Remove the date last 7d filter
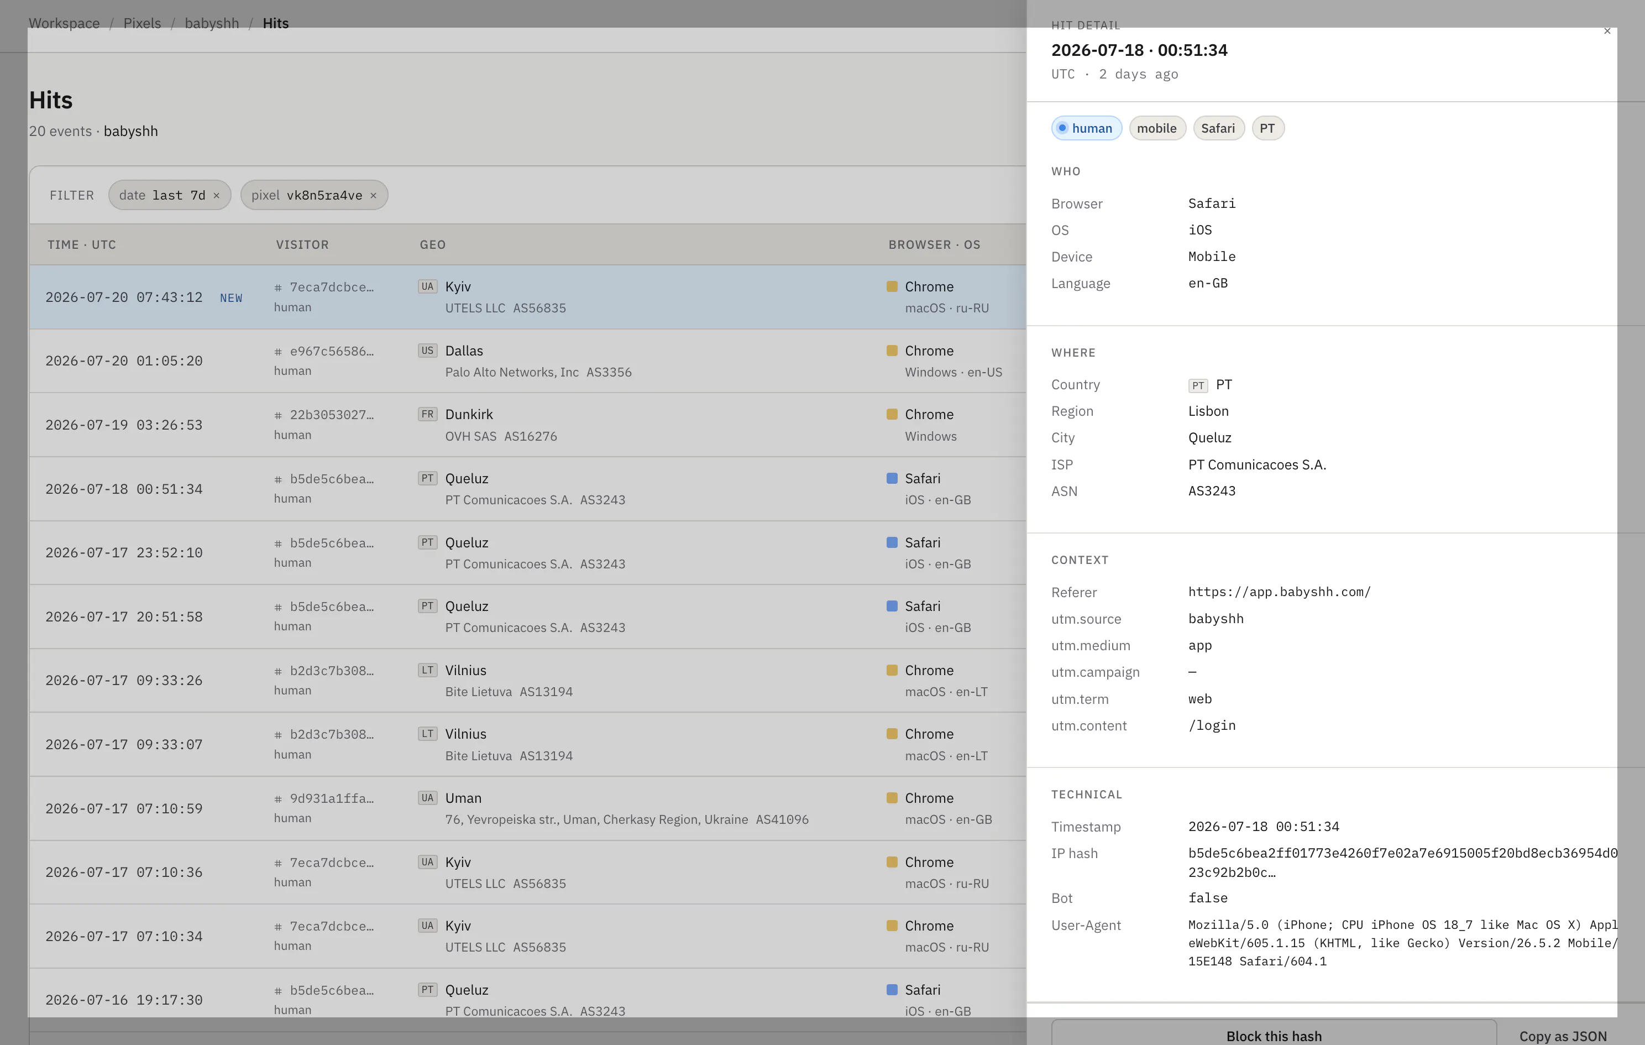The width and height of the screenshot is (1645, 1045). click(x=217, y=196)
